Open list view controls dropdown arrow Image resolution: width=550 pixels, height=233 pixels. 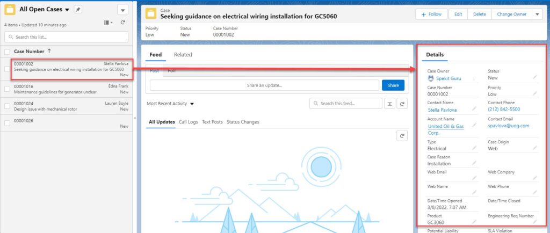pos(123,10)
